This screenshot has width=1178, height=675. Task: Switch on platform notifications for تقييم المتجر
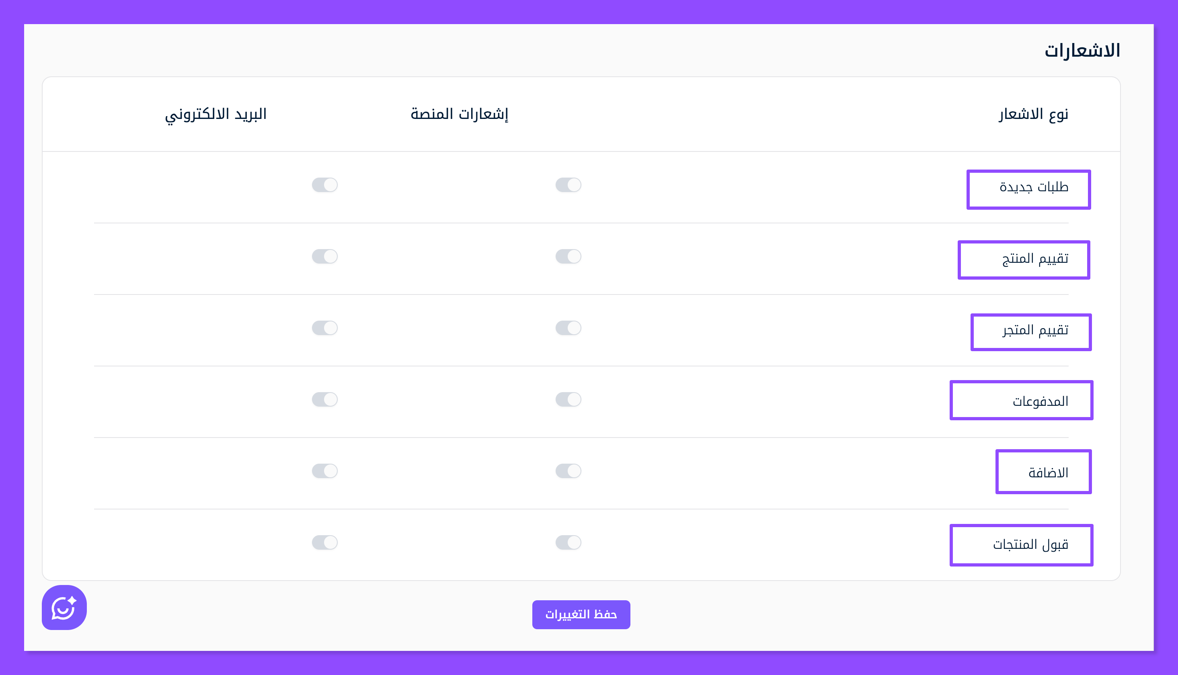click(x=568, y=328)
